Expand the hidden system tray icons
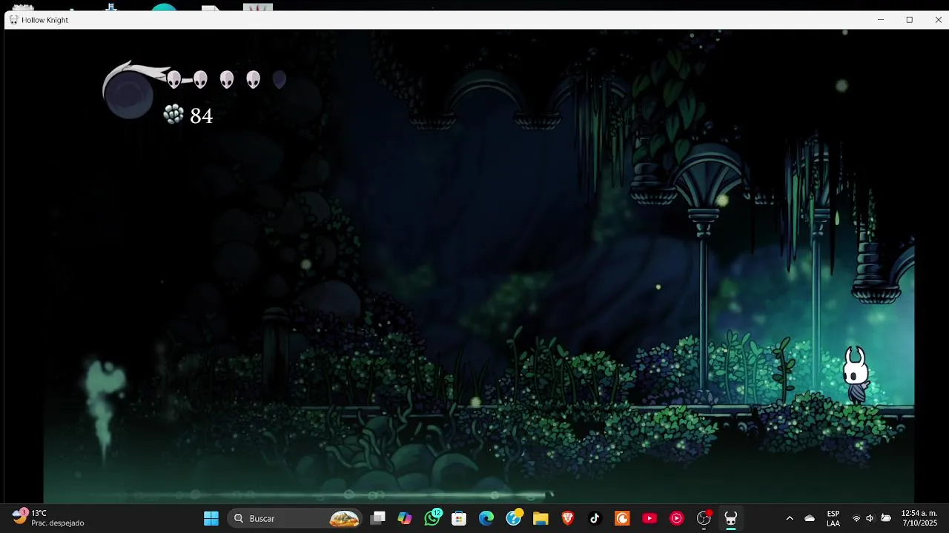This screenshot has width=949, height=533. click(790, 518)
